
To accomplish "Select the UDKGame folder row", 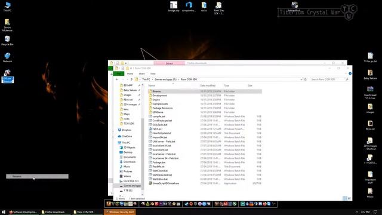I will [x=205, y=112].
